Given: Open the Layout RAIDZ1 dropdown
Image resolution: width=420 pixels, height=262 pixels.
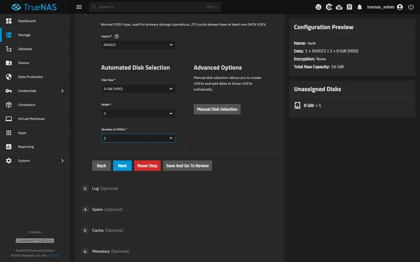Looking at the screenshot, I should [x=139, y=45].
